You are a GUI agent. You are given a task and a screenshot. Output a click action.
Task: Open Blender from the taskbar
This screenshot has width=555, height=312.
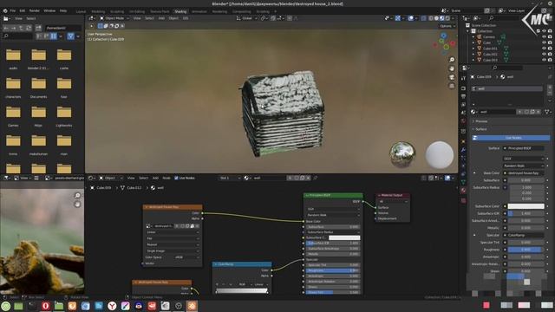(192, 306)
